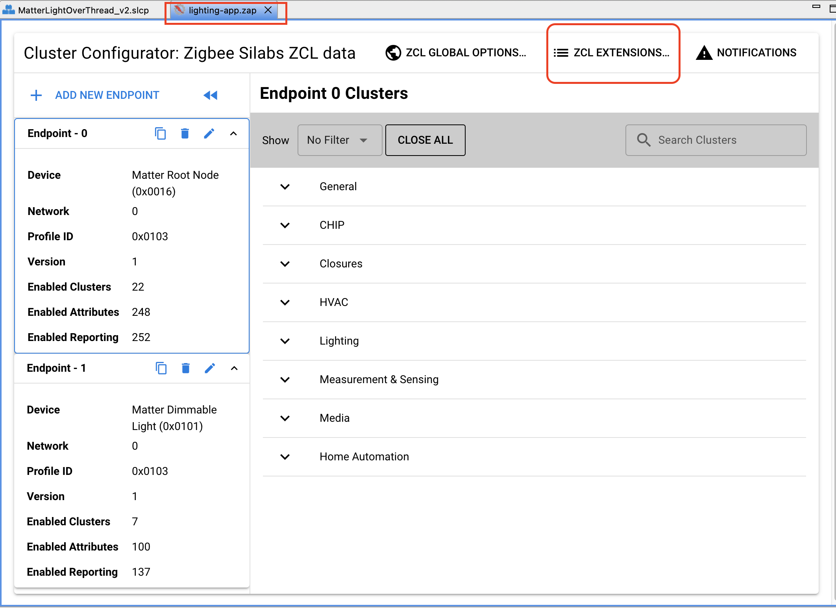Delete Endpoint - 0 with trash icon

[185, 133]
